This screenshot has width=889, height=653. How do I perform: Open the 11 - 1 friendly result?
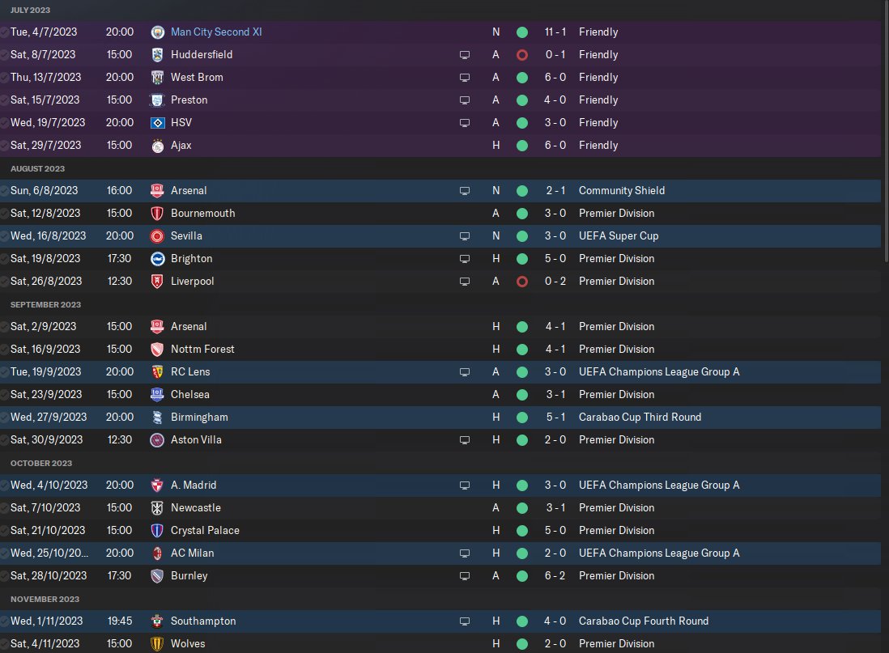[x=555, y=32]
